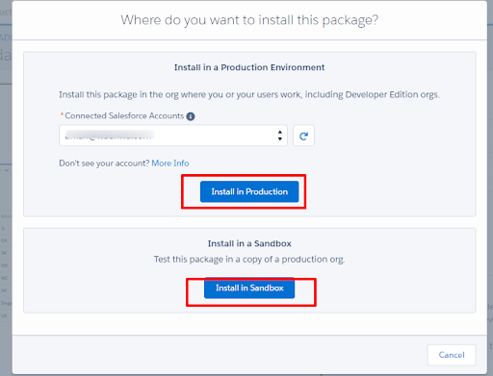Click the 'Install in a Production Environment' heading

[x=249, y=67]
